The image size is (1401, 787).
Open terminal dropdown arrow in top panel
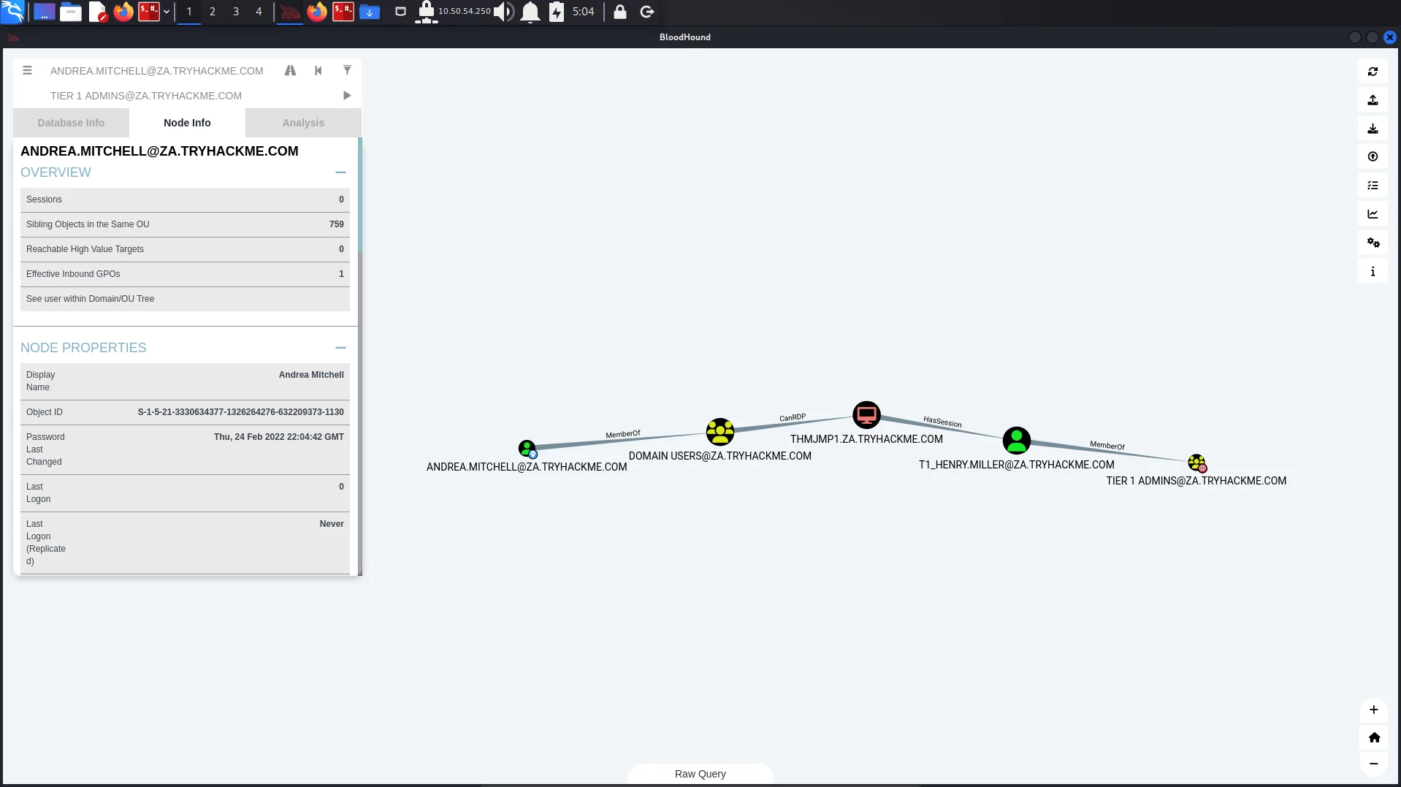coord(167,12)
